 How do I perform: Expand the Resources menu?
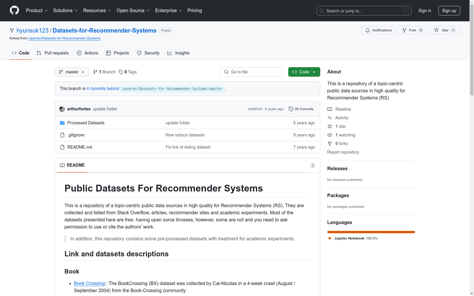point(97,11)
